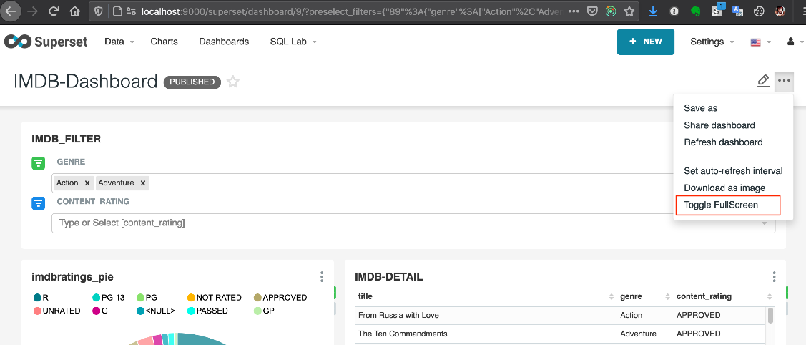The height and width of the screenshot is (345, 806).
Task: Remove the Adventure genre filter tag
Action: point(143,183)
